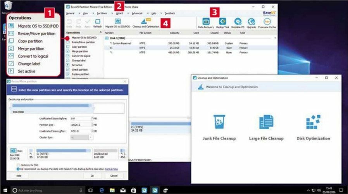This screenshot has height=194, width=348.
Task: Follow the Backup Now link
Action: pyautogui.click(x=111, y=169)
